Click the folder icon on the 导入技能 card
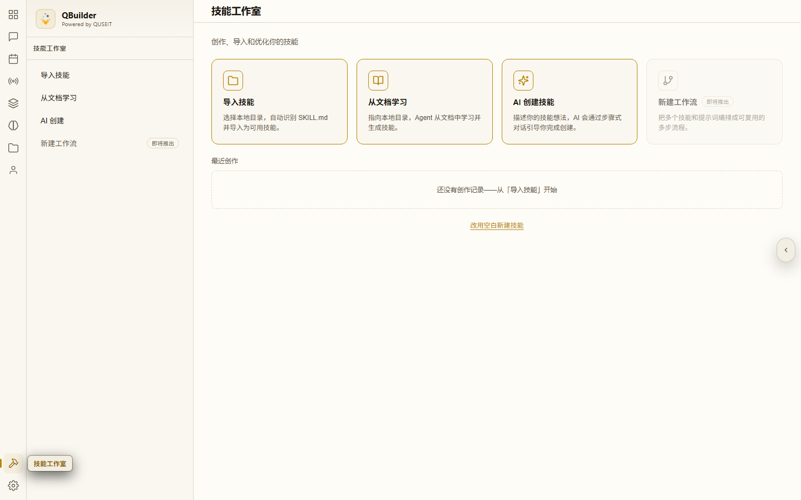801x500 pixels. [233, 81]
